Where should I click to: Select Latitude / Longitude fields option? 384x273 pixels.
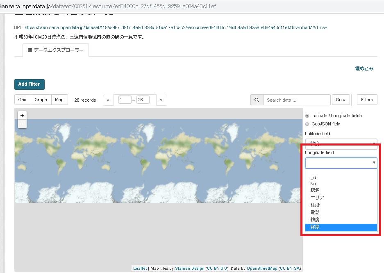click(307, 116)
